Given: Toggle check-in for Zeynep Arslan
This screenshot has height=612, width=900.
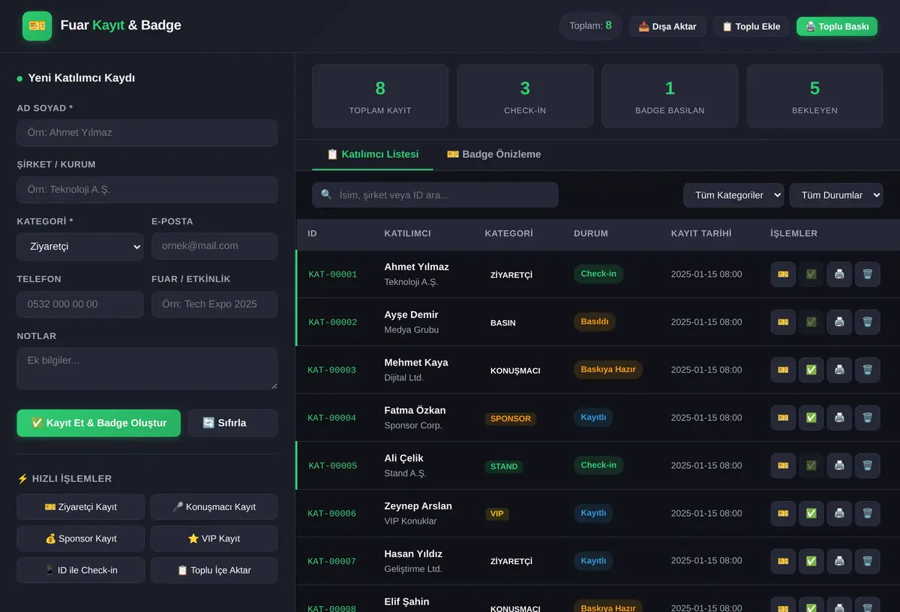Looking at the screenshot, I should pyautogui.click(x=811, y=513).
